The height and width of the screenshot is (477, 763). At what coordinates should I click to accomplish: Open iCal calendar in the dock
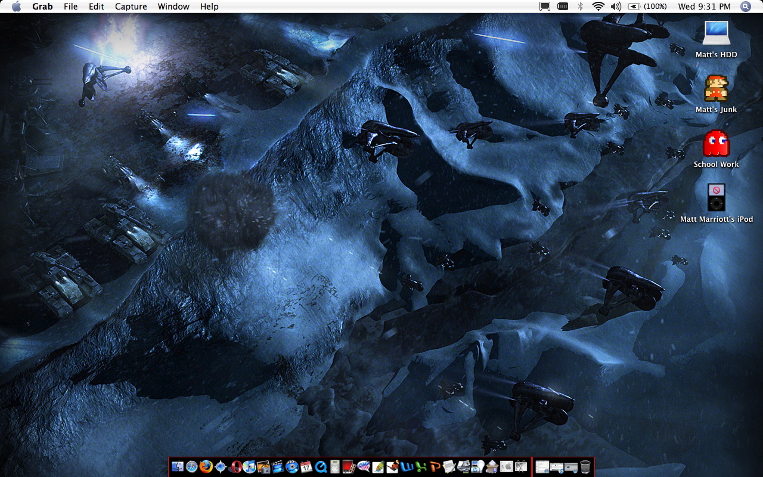pos(306,467)
